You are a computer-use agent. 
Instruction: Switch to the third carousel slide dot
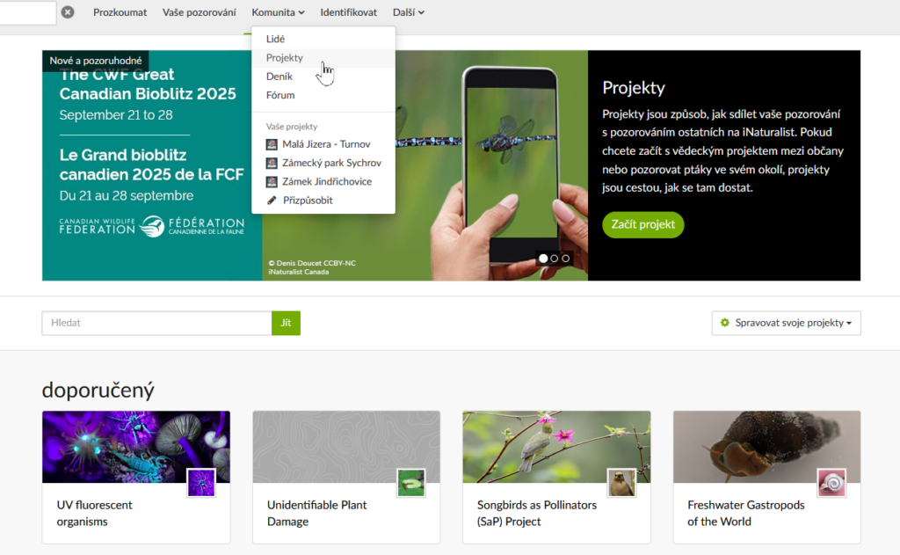click(x=566, y=259)
